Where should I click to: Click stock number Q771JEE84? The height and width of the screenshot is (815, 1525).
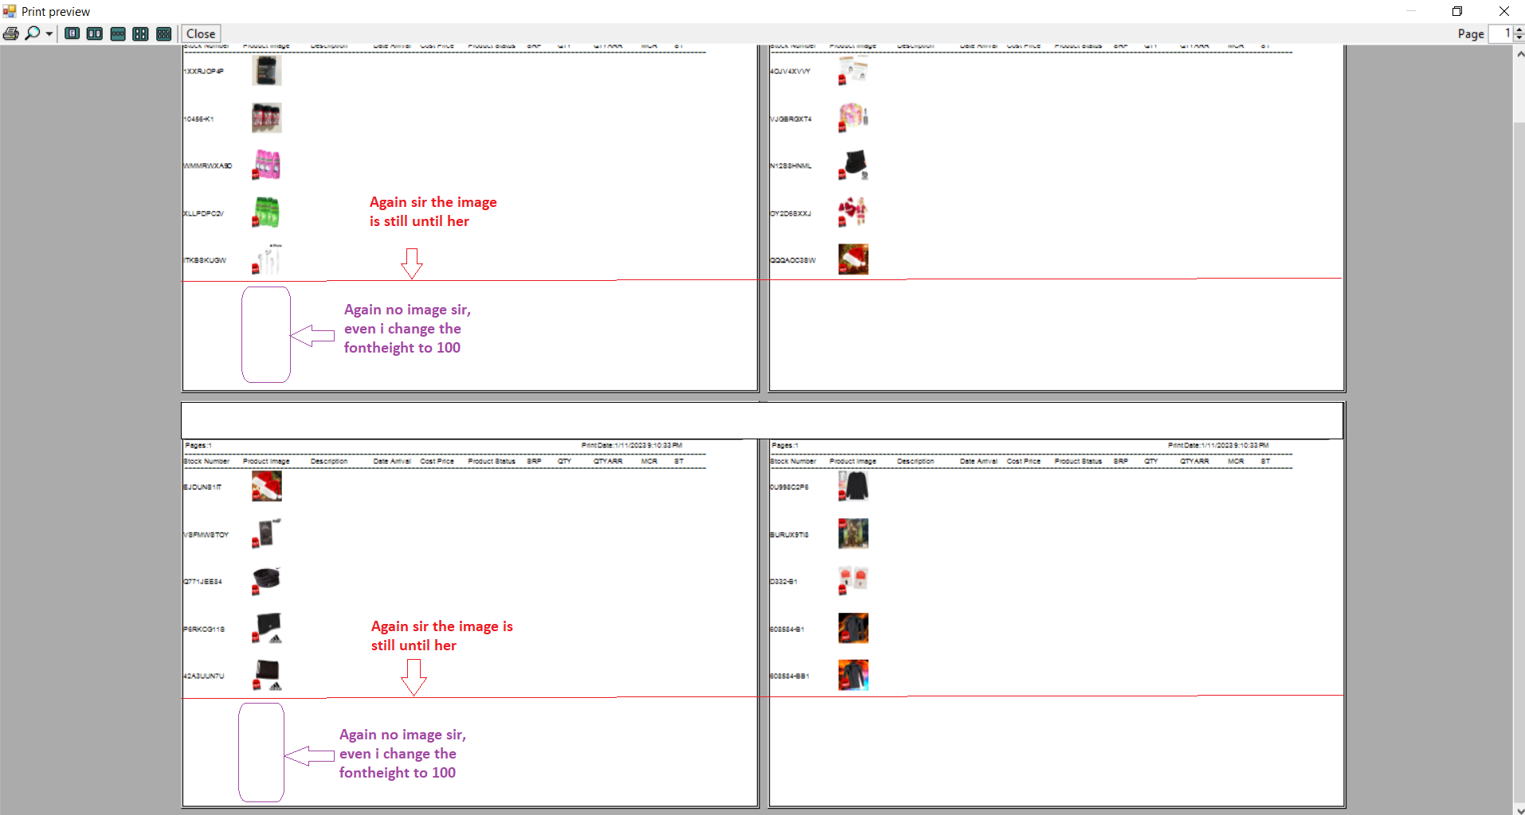(x=203, y=582)
